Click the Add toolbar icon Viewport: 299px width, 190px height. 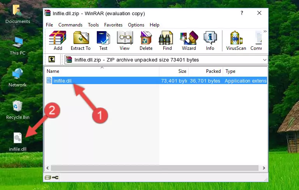click(58, 40)
